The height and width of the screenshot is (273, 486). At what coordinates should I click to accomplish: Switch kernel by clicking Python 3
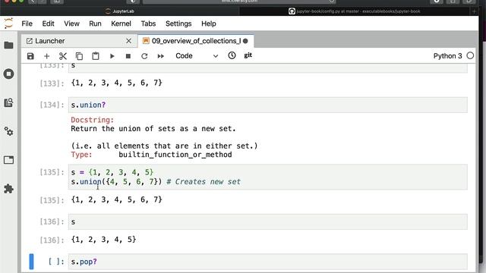[447, 56]
